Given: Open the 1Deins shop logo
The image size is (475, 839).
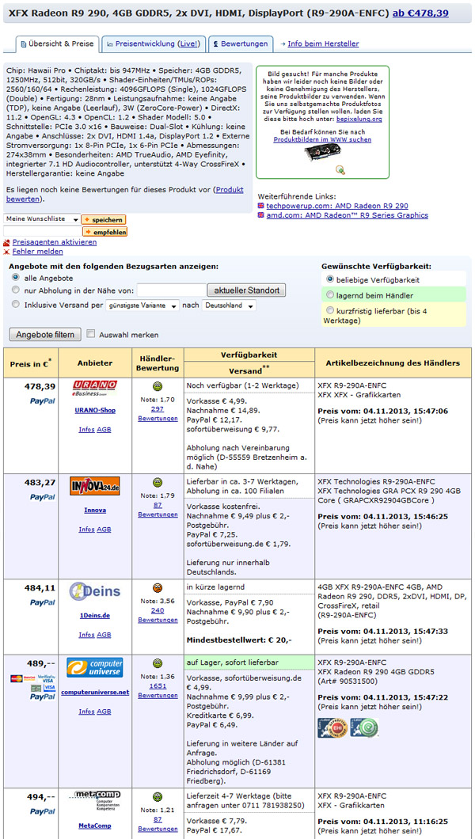Looking at the screenshot, I should 95,590.
